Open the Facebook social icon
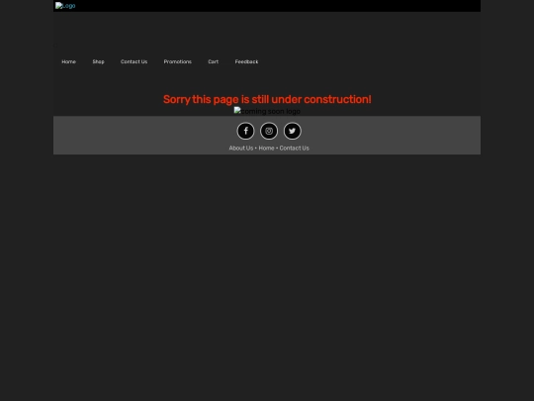The width and height of the screenshot is (534, 401). click(245, 131)
